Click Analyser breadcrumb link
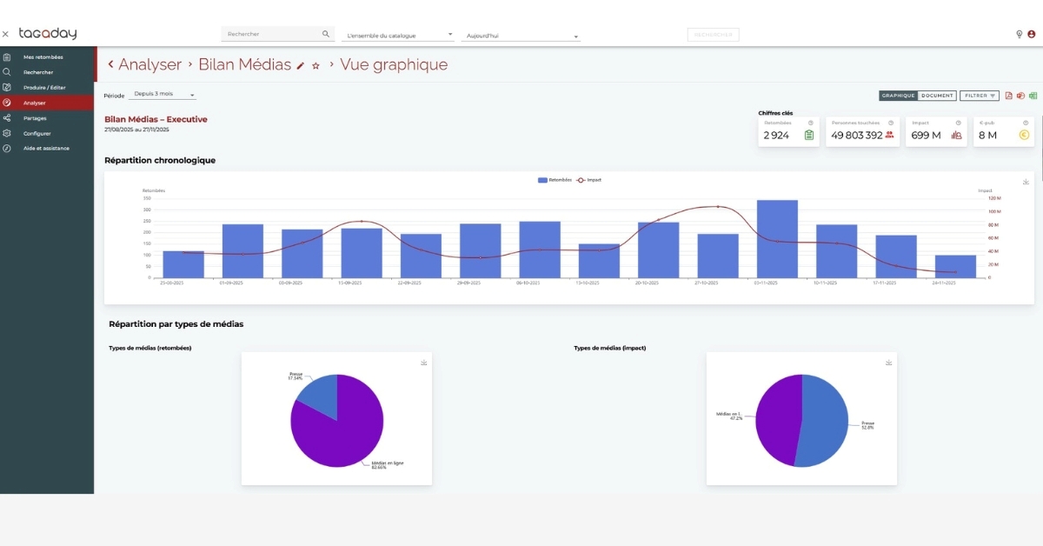Screen dimensions: 1043x546 (x=149, y=64)
